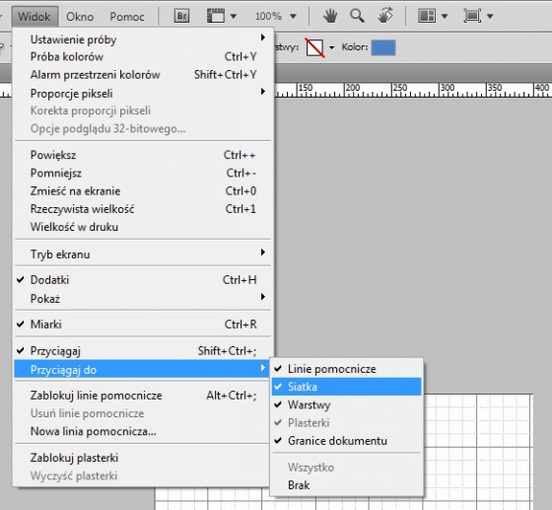Launch Bridge with the Br icon
This screenshot has height=510, width=552.
(181, 16)
